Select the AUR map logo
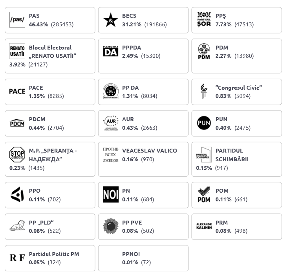 (111, 123)
